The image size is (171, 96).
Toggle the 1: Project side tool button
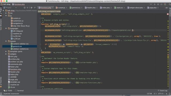click(x=1, y=12)
